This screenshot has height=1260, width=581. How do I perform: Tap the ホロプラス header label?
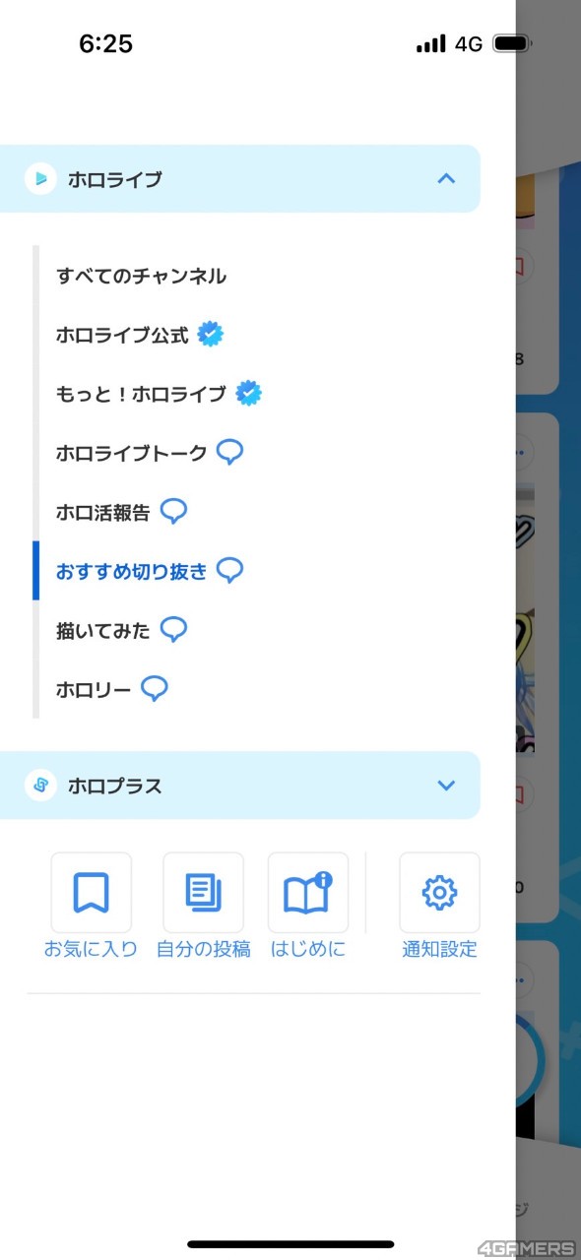pyautogui.click(x=115, y=786)
